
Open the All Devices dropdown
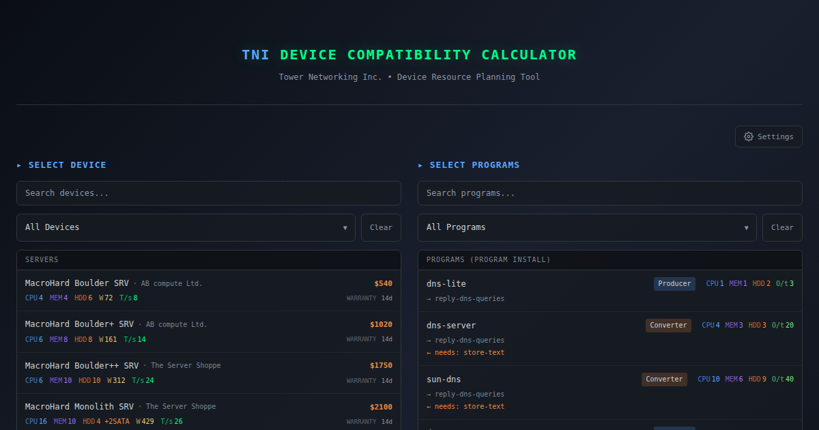coord(186,227)
